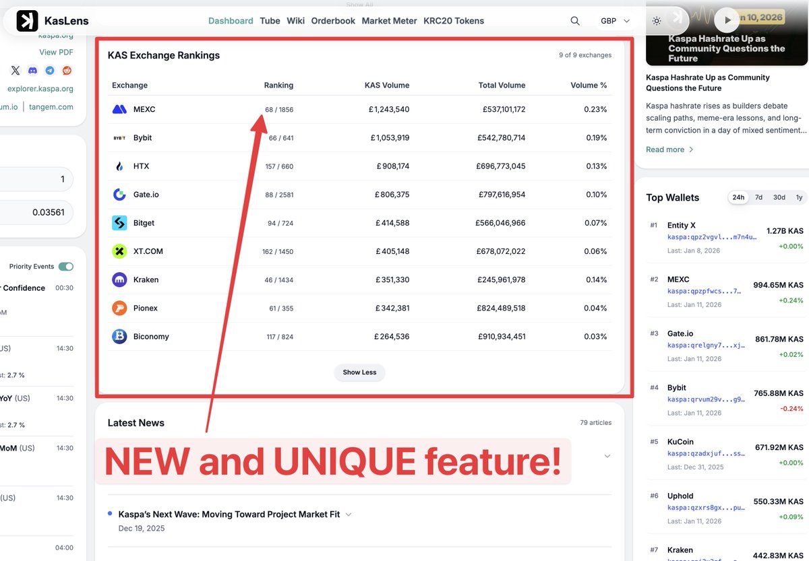Image resolution: width=809 pixels, height=561 pixels.
Task: Toggle the Priority Events switch
Action: 65,267
